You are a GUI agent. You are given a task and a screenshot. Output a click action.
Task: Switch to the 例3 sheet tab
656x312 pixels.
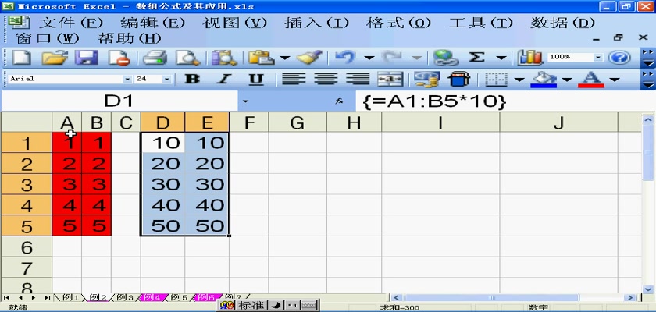[x=125, y=298]
